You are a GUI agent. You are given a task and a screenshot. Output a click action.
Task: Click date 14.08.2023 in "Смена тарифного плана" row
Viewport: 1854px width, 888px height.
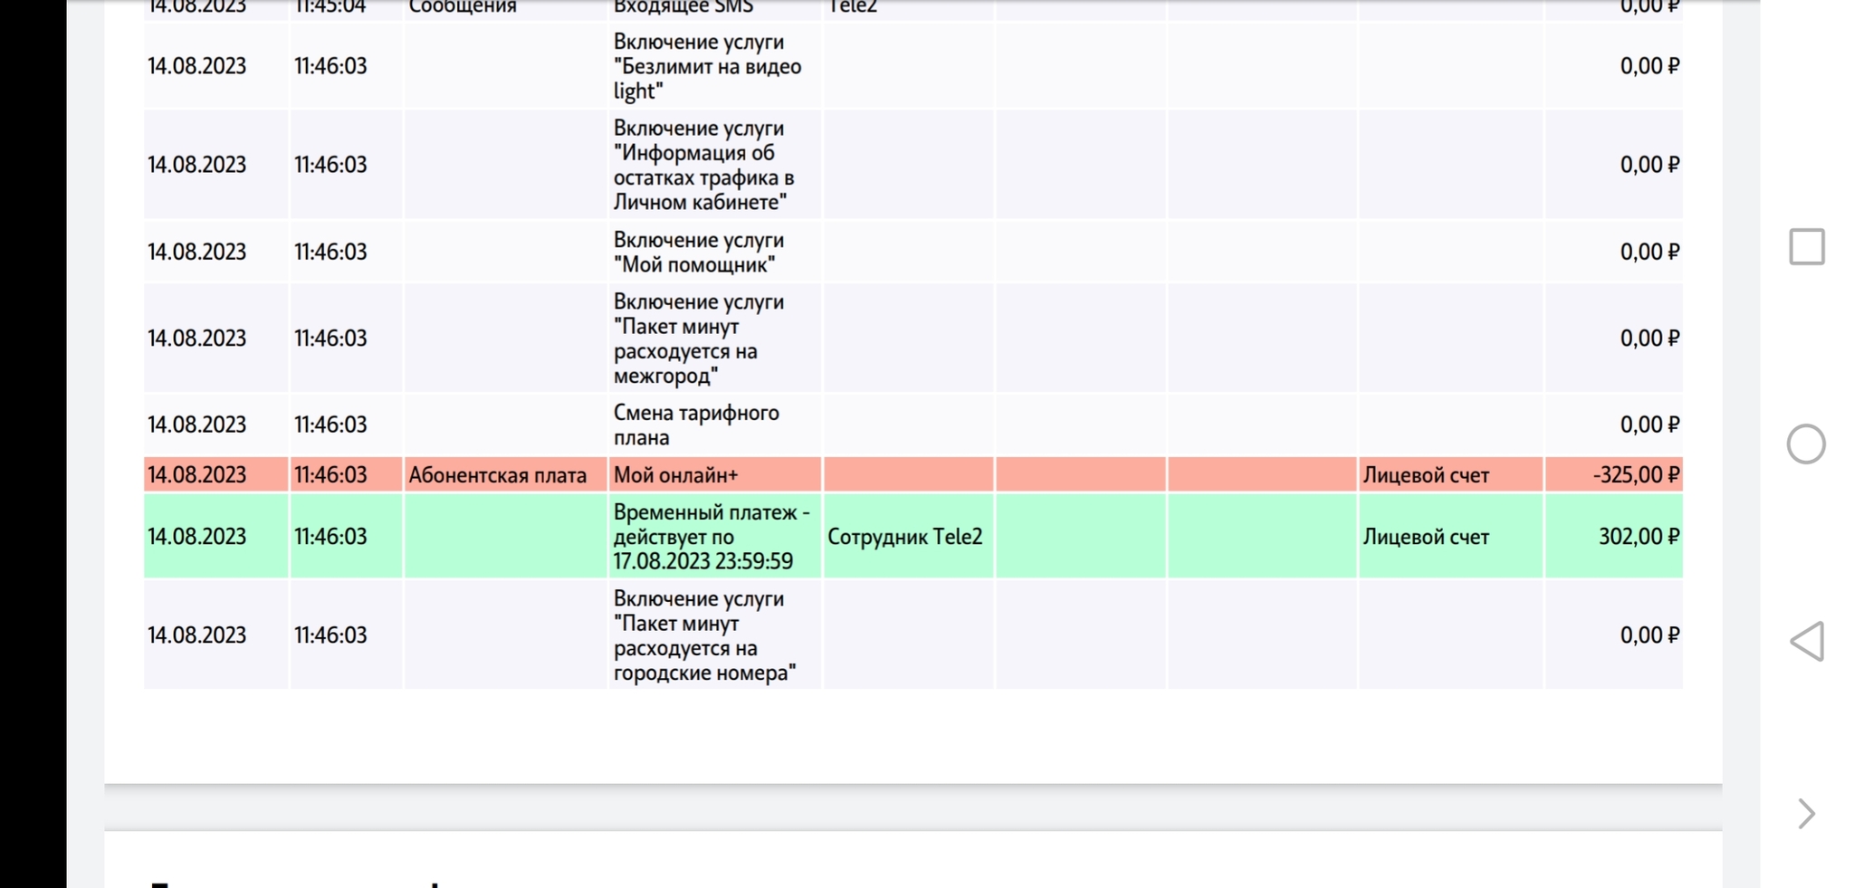[x=196, y=425]
